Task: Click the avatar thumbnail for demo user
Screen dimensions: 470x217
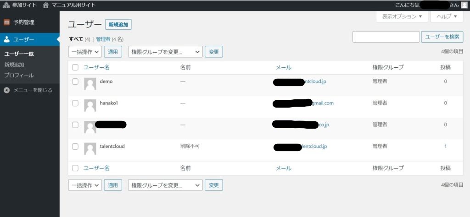Action: pos(90,84)
